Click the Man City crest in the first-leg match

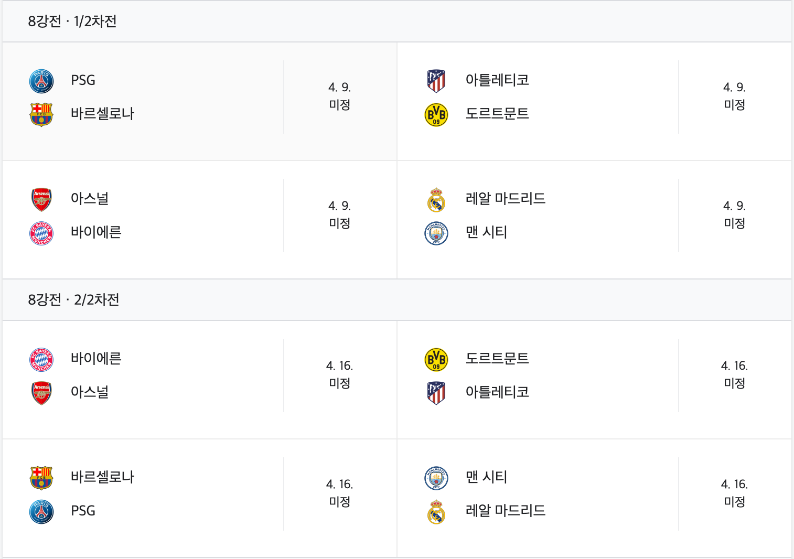(x=436, y=233)
